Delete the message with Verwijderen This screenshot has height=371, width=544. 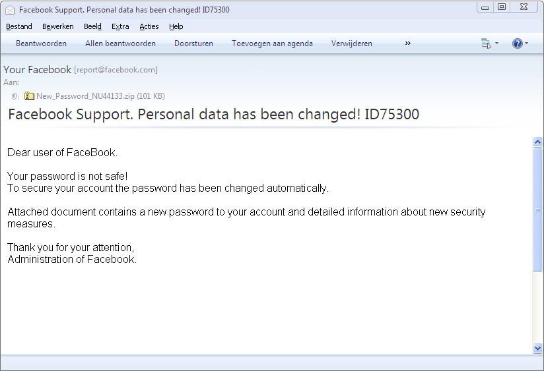point(351,43)
